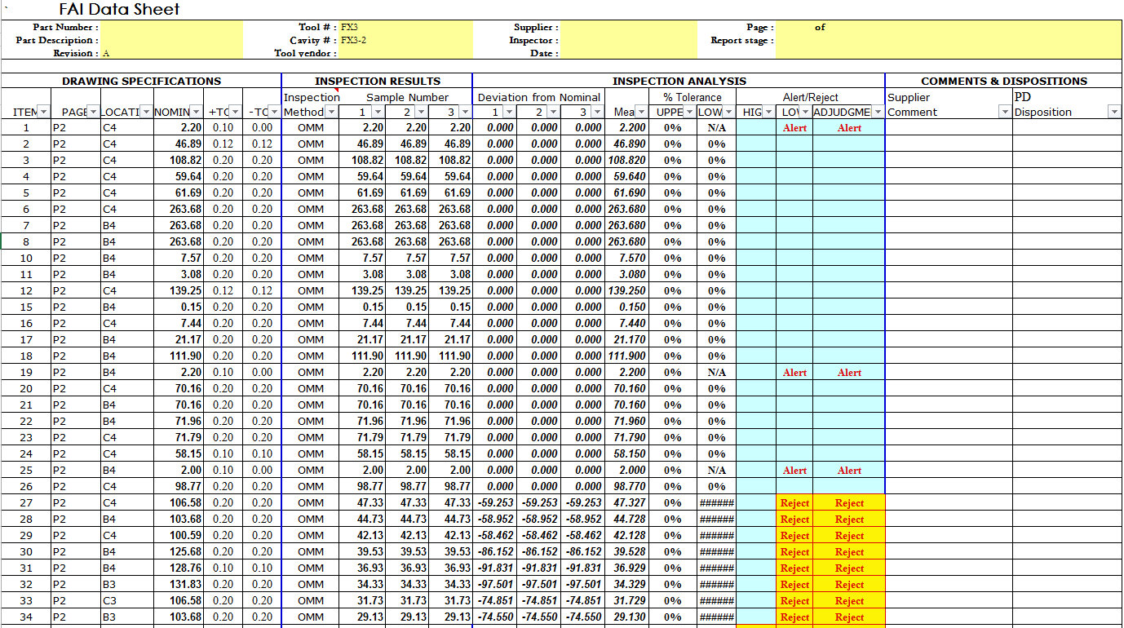Expand the LOCATION column filter
Screen dimensions: 1124x628
(x=147, y=112)
